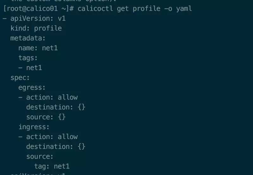Click the 'tags:' key
The image size is (253, 175).
28,58
